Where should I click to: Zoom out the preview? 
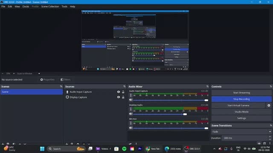pyautogui.click(x=3, y=74)
